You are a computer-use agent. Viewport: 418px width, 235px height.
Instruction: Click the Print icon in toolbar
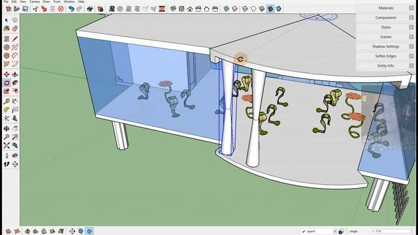(90, 8)
